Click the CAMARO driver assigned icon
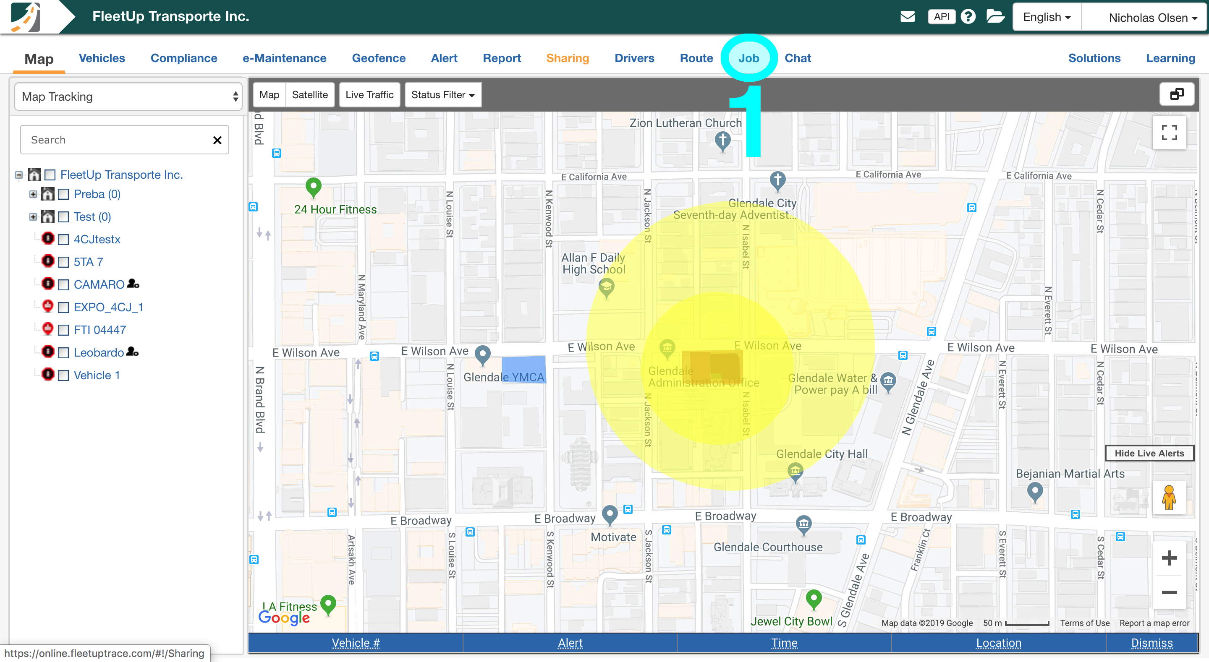 [x=133, y=283]
